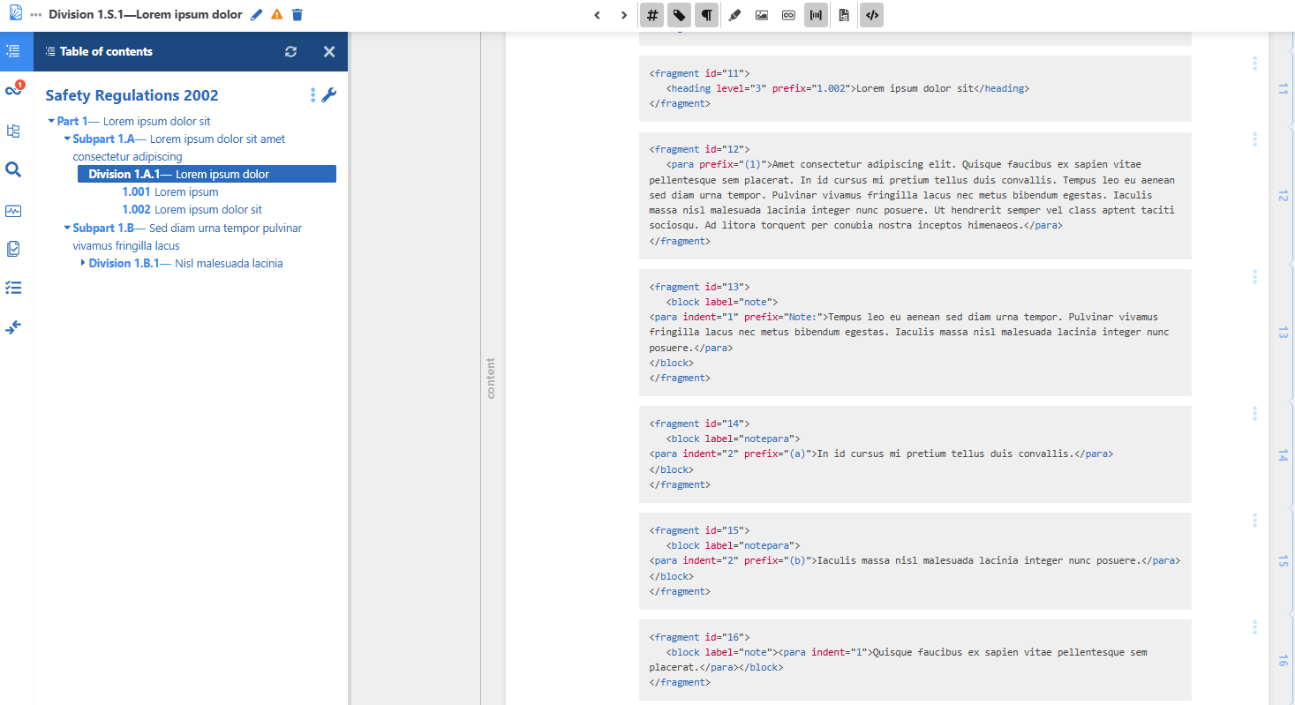Click the collapse arrows sidebar icon

pyautogui.click(x=13, y=327)
